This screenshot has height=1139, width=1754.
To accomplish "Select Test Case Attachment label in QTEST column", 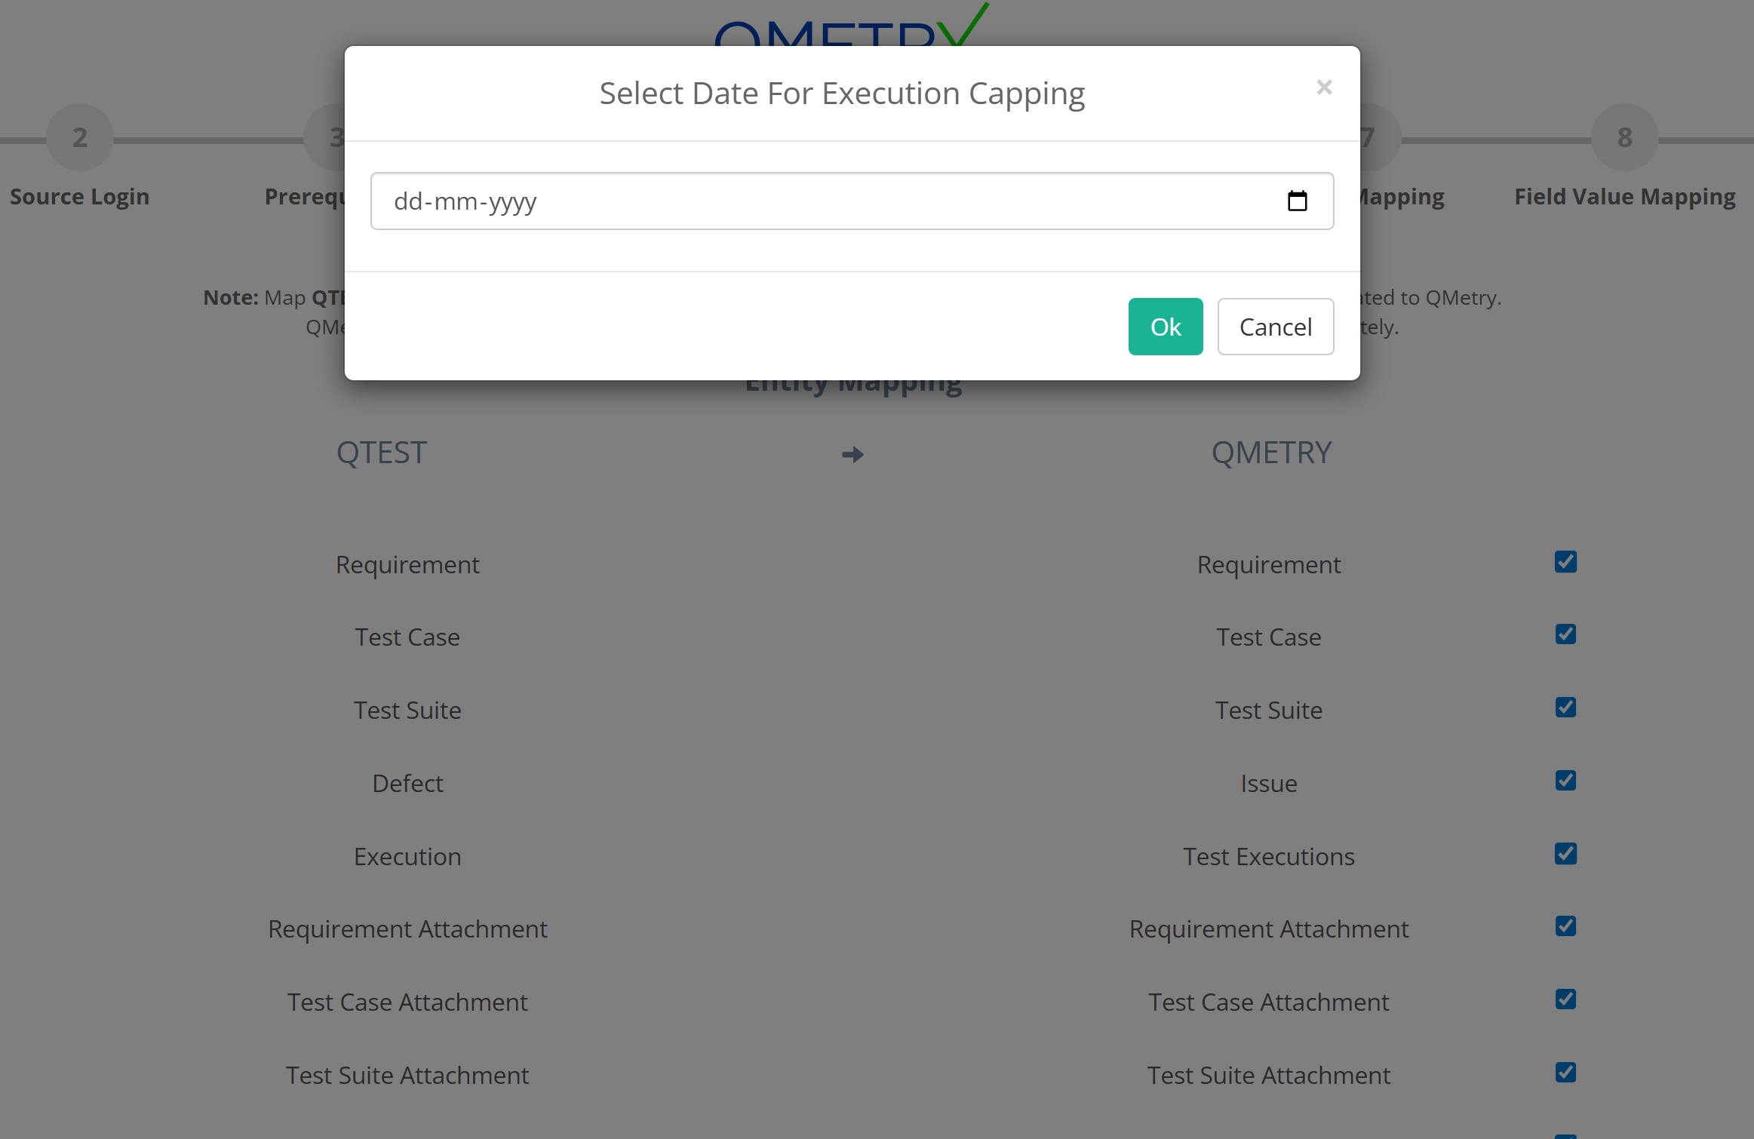I will point(407,1002).
